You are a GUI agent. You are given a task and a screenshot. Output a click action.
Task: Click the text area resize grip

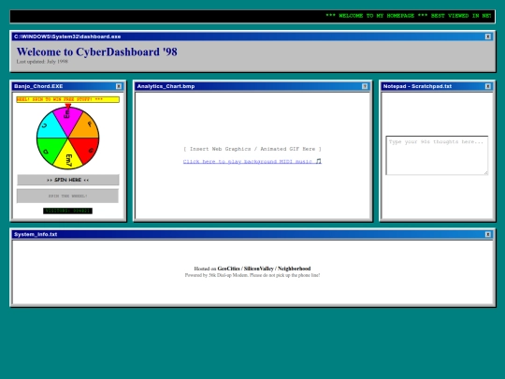coord(485,173)
